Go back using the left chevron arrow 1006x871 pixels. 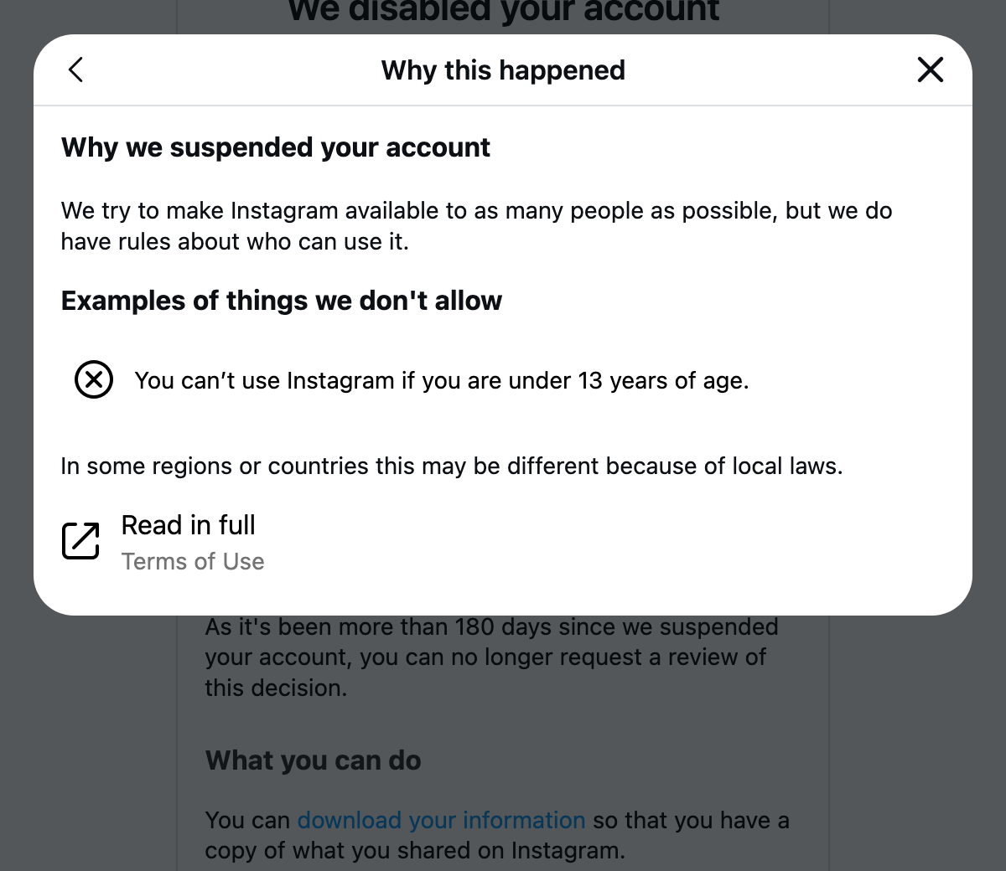coord(75,70)
